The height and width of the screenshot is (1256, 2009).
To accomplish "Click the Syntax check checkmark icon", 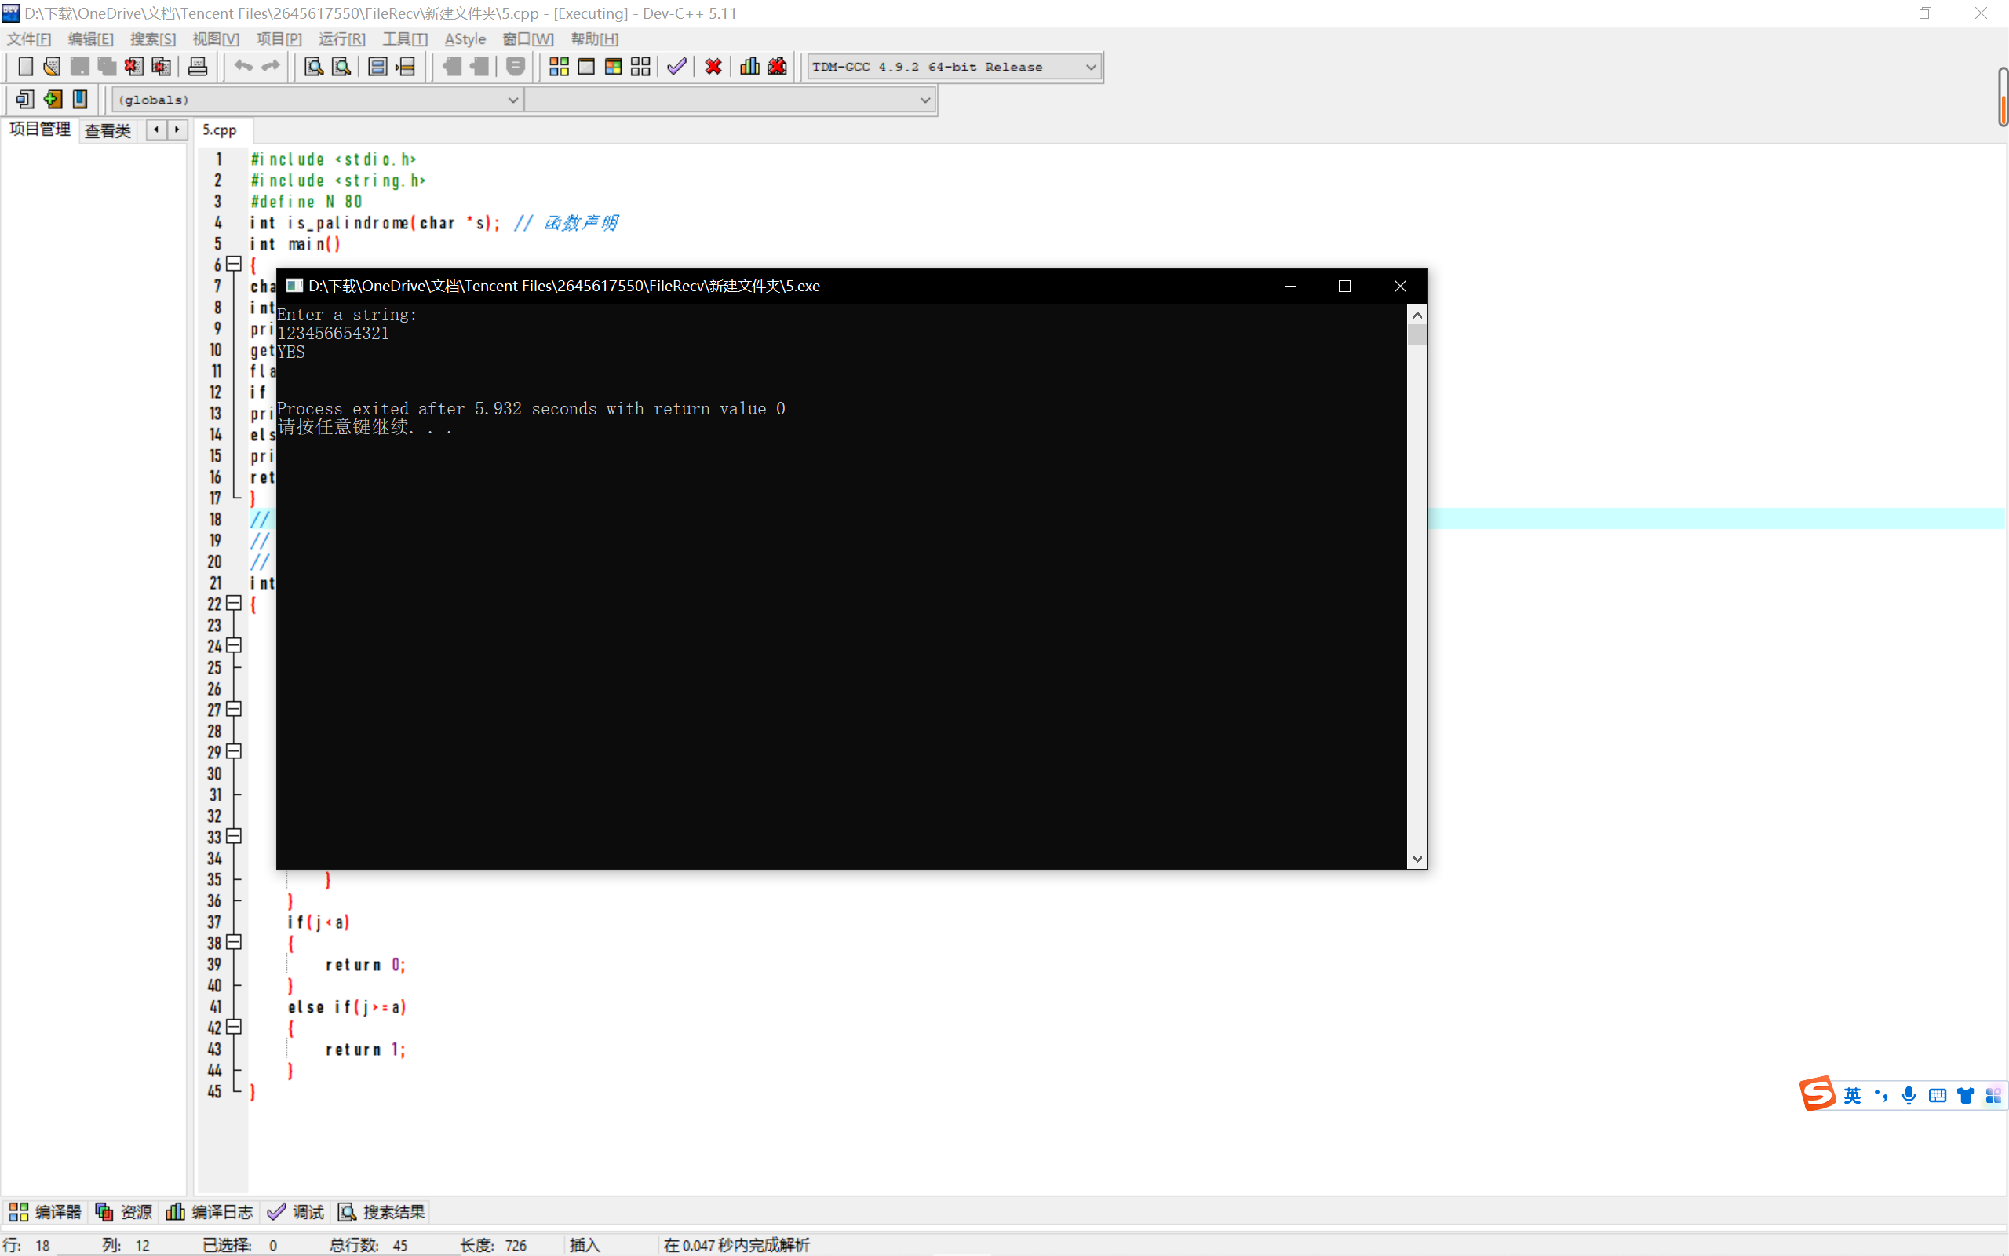I will (x=676, y=67).
